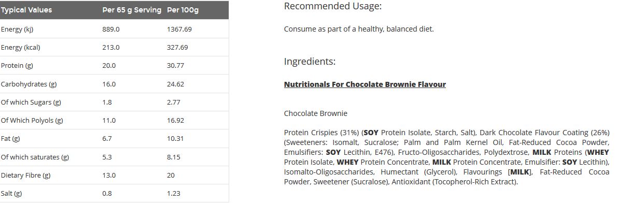This screenshot has width=630, height=218.
Task: Select the "Fat (g)" row label
Action: (x=10, y=138)
